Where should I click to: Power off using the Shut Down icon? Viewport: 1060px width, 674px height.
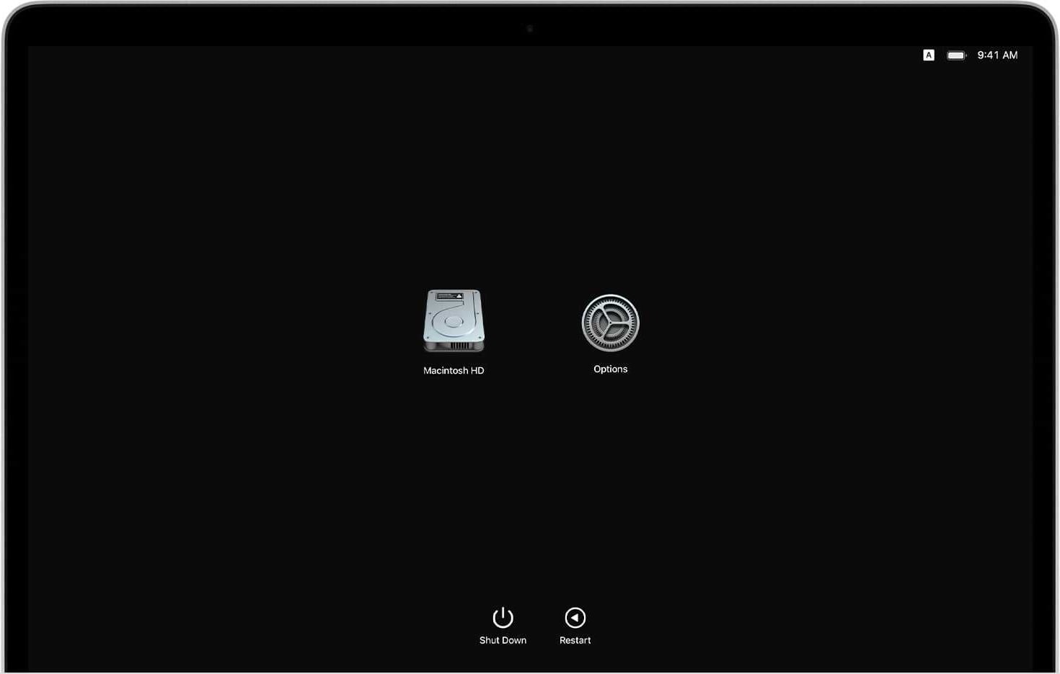(x=503, y=618)
